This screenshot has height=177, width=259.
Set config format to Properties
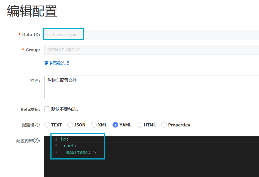[164, 125]
